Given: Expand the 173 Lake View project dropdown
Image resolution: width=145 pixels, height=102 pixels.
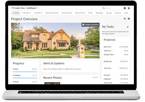Looking at the screenshot, I should [38, 8].
